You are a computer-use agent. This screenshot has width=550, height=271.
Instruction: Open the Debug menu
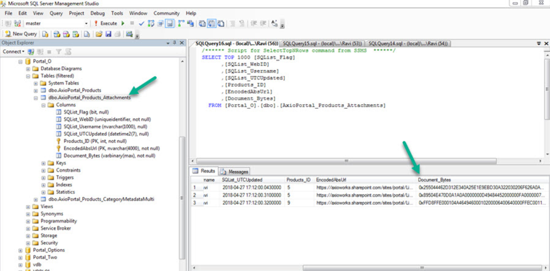coord(97,13)
